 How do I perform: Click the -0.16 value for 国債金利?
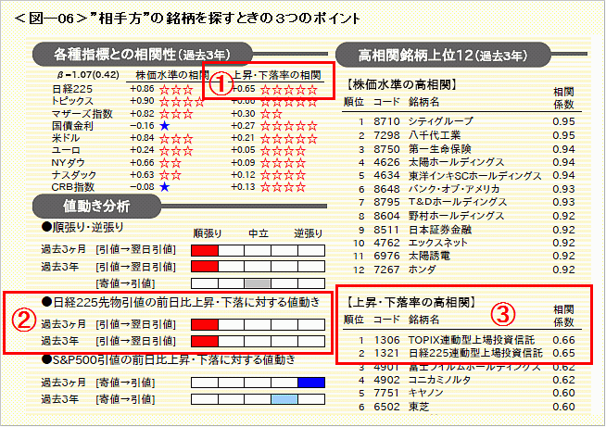click(142, 126)
